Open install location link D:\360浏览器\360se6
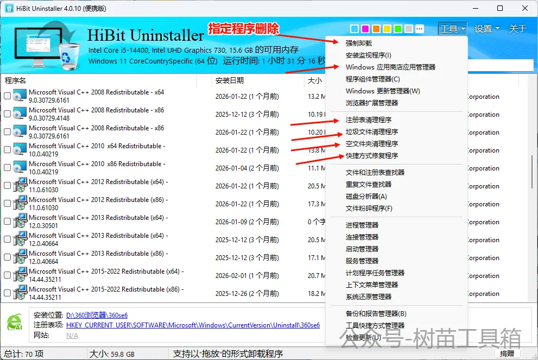Screen dimensions: 538x360 click(x=97, y=315)
